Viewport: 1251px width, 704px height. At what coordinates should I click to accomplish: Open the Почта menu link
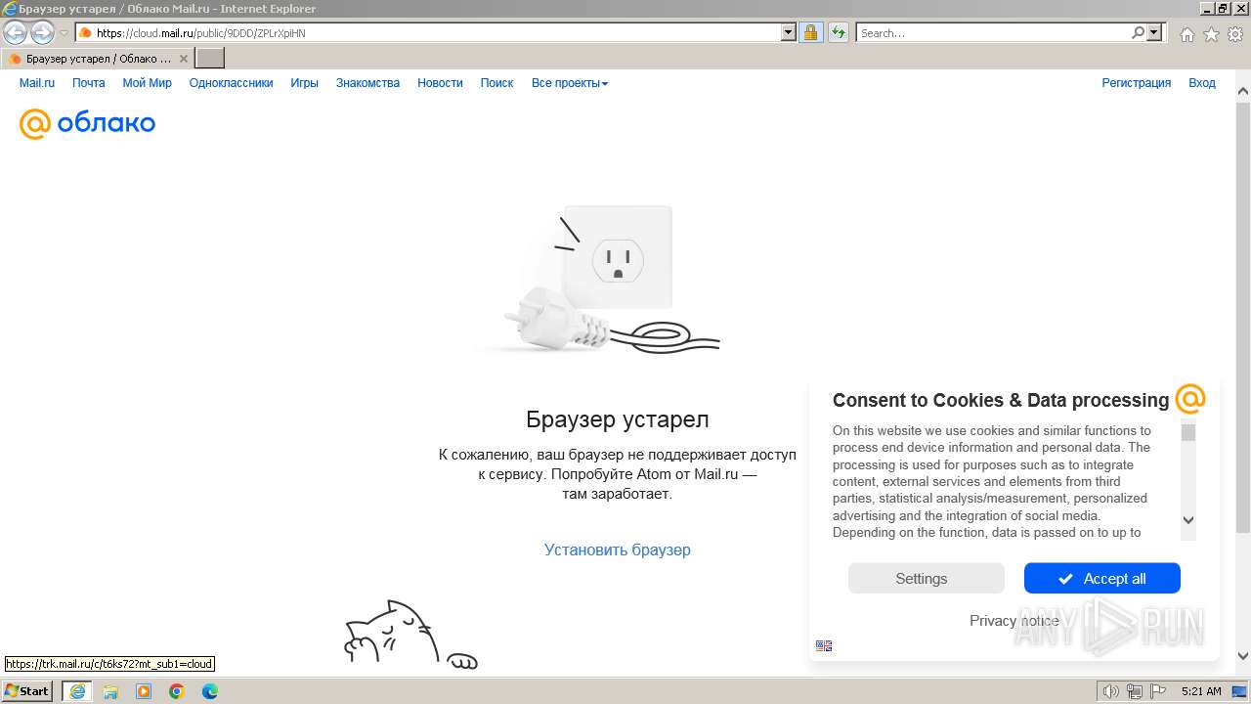click(88, 83)
